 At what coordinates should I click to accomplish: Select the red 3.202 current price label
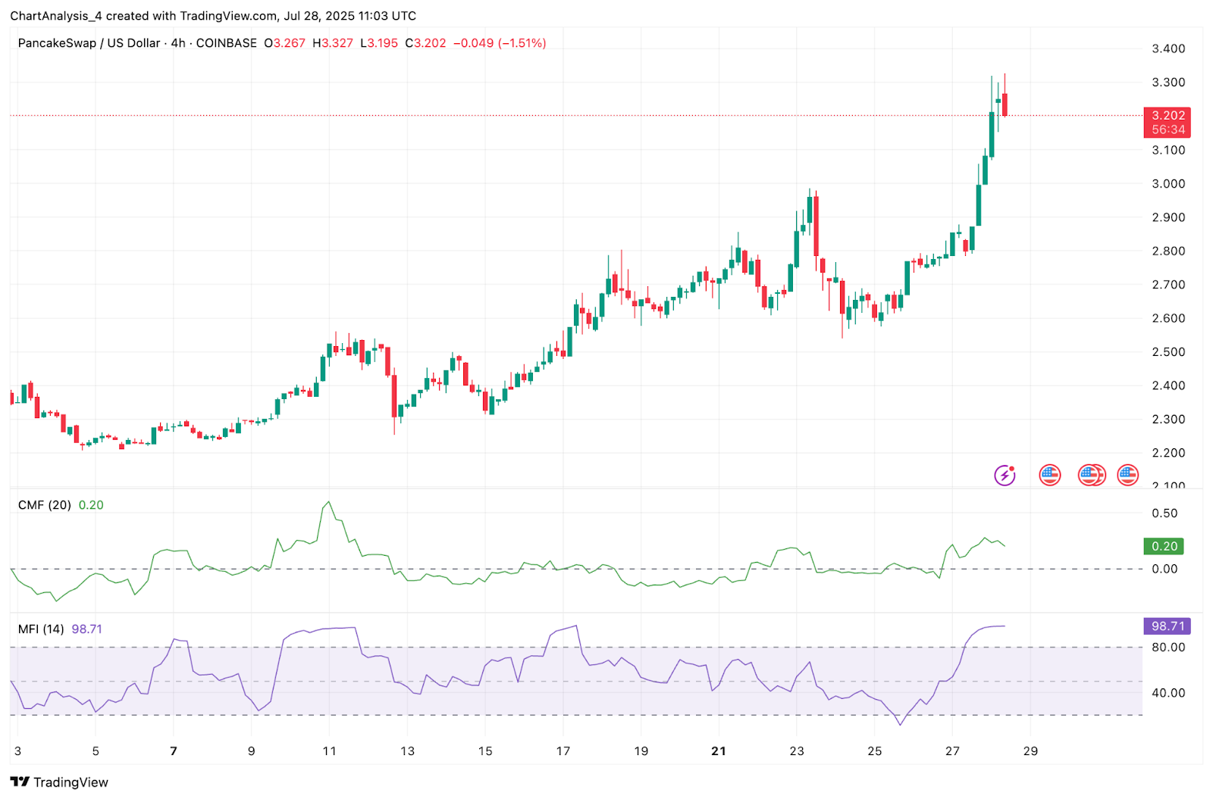tap(1168, 116)
